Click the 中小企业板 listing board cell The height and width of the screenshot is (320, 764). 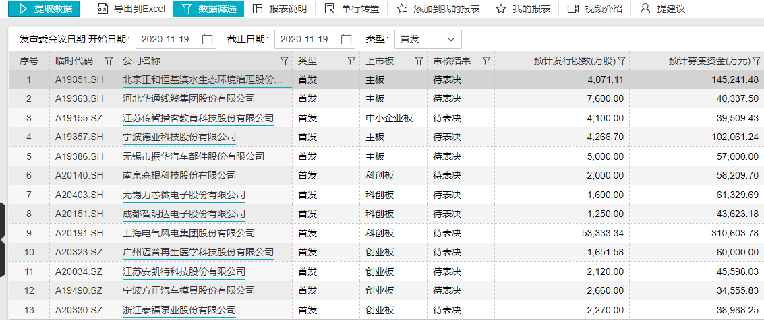point(389,118)
